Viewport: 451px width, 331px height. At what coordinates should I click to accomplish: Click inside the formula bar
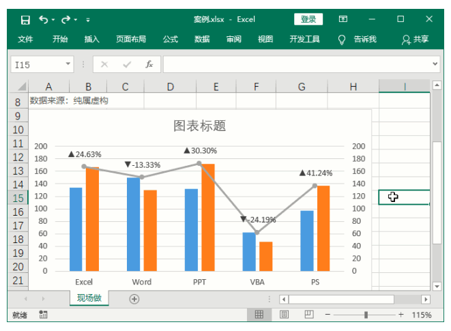296,64
